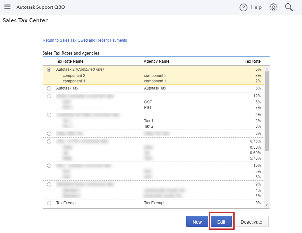Viewport: 302px width, 233px height.
Task: Select the Tax Exempt radio button
Action: tap(49, 203)
